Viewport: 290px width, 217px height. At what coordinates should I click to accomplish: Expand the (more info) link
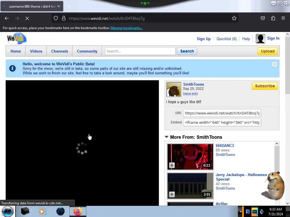[191, 94]
